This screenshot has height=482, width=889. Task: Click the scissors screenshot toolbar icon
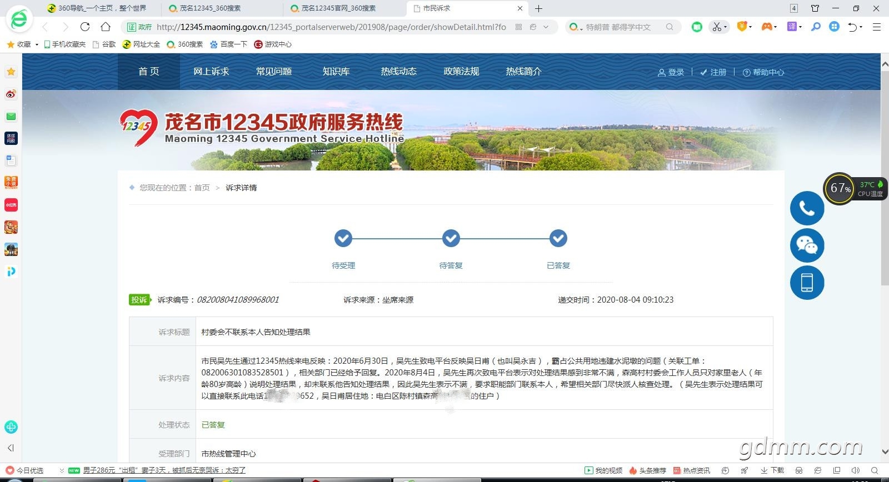click(x=716, y=27)
